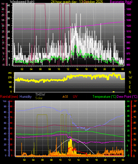The image size is (138, 164).
Task: Click hour 14 on the humidity chart time axis
Action: (78, 160)
